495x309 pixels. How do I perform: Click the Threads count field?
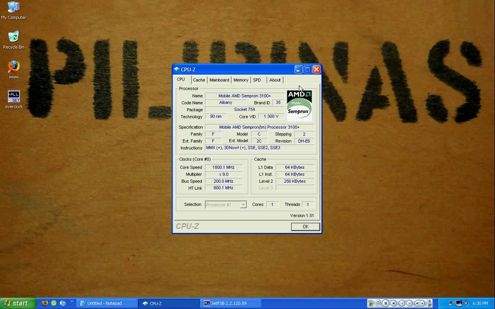(308, 204)
